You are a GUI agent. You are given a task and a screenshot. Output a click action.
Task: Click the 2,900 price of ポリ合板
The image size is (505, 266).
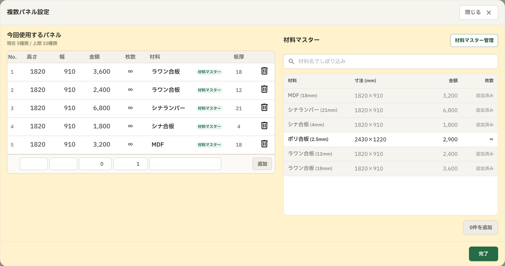coord(450,139)
